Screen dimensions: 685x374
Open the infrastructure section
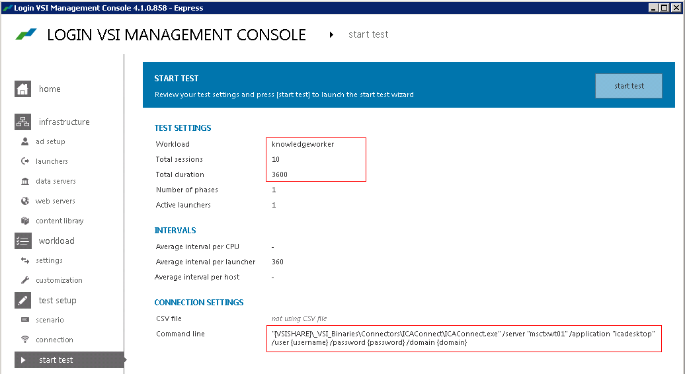point(64,122)
